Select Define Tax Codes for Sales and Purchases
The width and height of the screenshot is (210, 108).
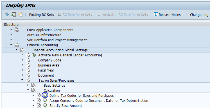coord(82,96)
